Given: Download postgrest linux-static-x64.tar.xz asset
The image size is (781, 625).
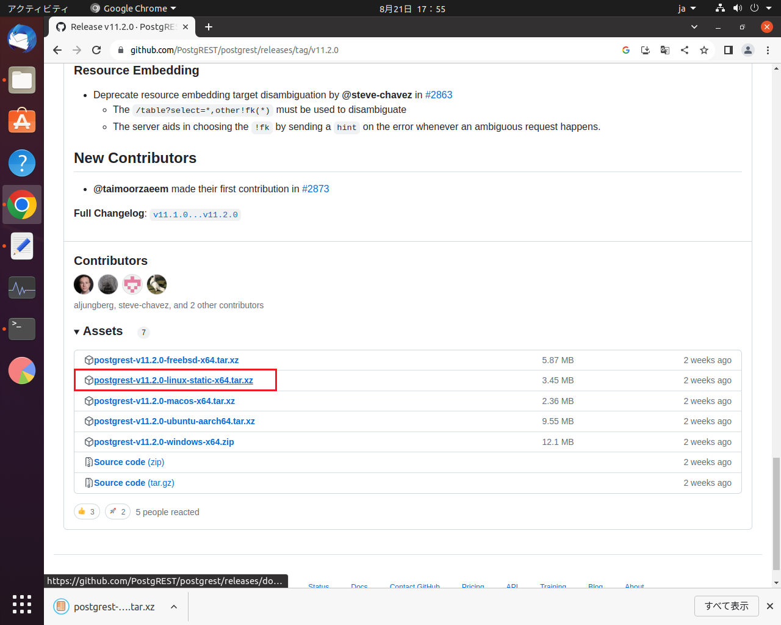Looking at the screenshot, I should pyautogui.click(x=173, y=380).
